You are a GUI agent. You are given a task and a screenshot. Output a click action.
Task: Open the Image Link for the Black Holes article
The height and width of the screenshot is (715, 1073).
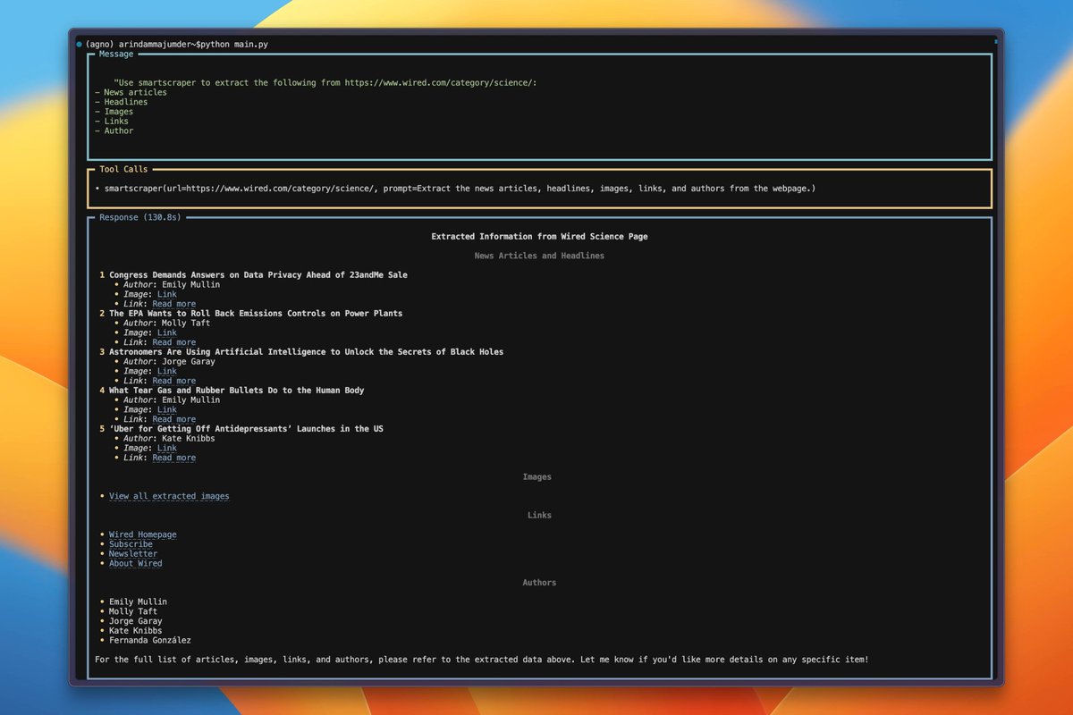tap(167, 371)
